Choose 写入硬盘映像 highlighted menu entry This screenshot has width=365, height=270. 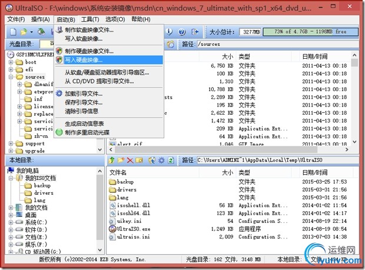pyautogui.click(x=109, y=60)
